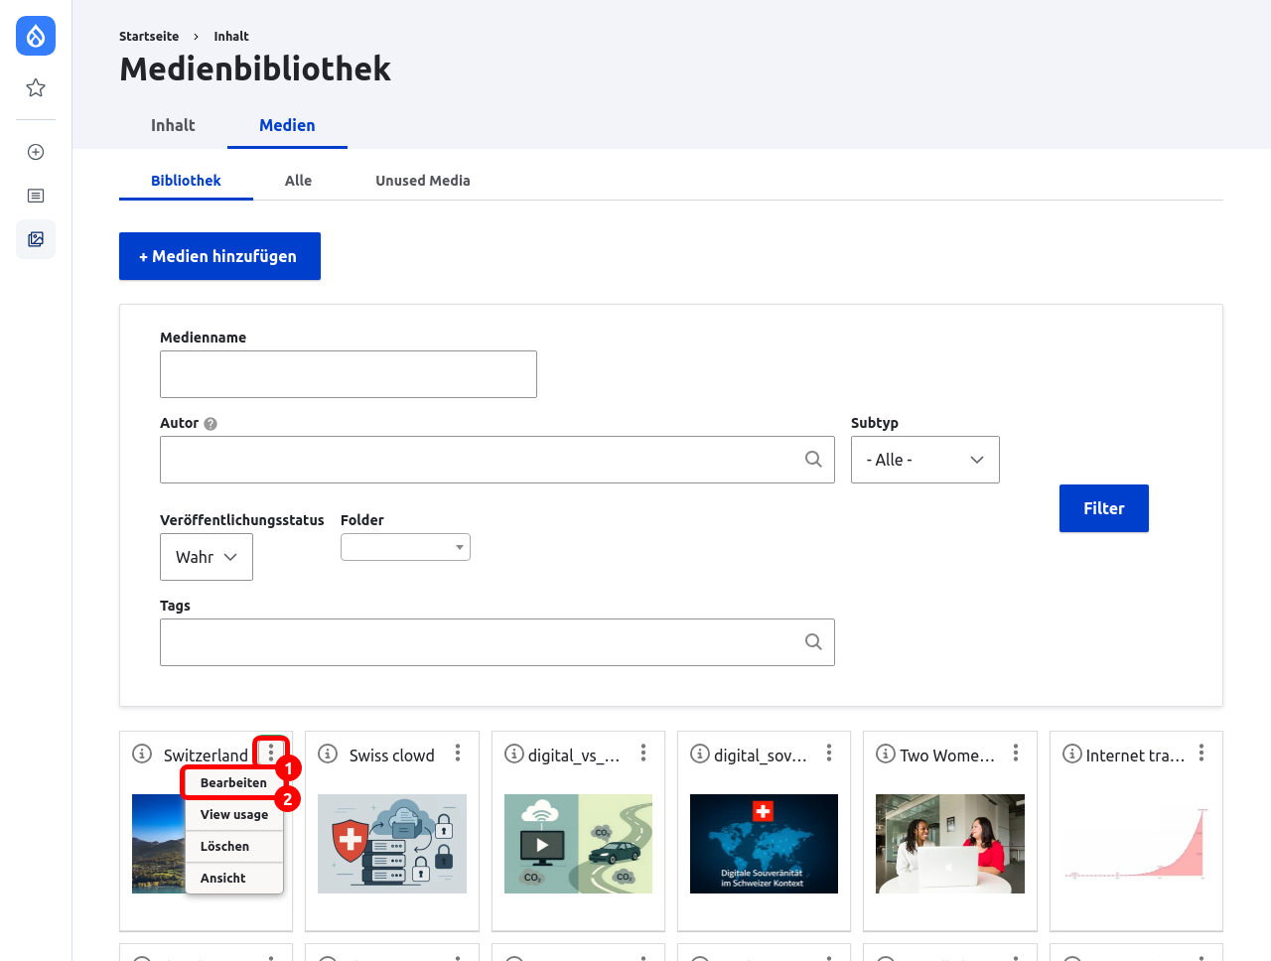The height and width of the screenshot is (961, 1271).
Task: Open three-dot menu on Swiss clowd card
Action: point(458,753)
